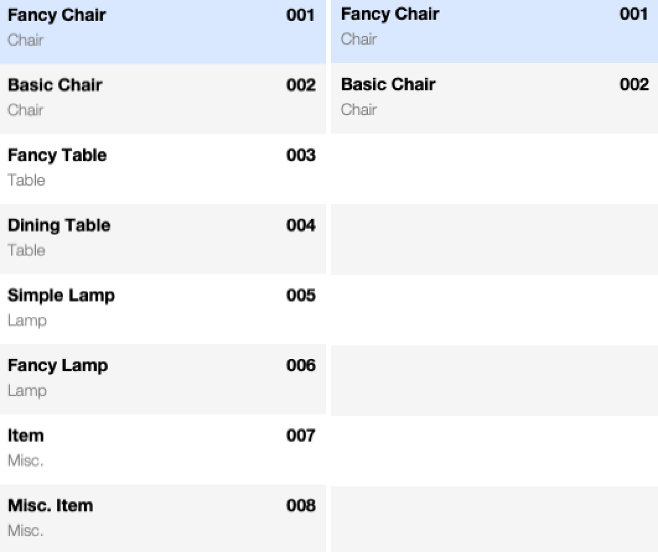
Task: Select the Item entry numbered 007
Action: point(154,447)
